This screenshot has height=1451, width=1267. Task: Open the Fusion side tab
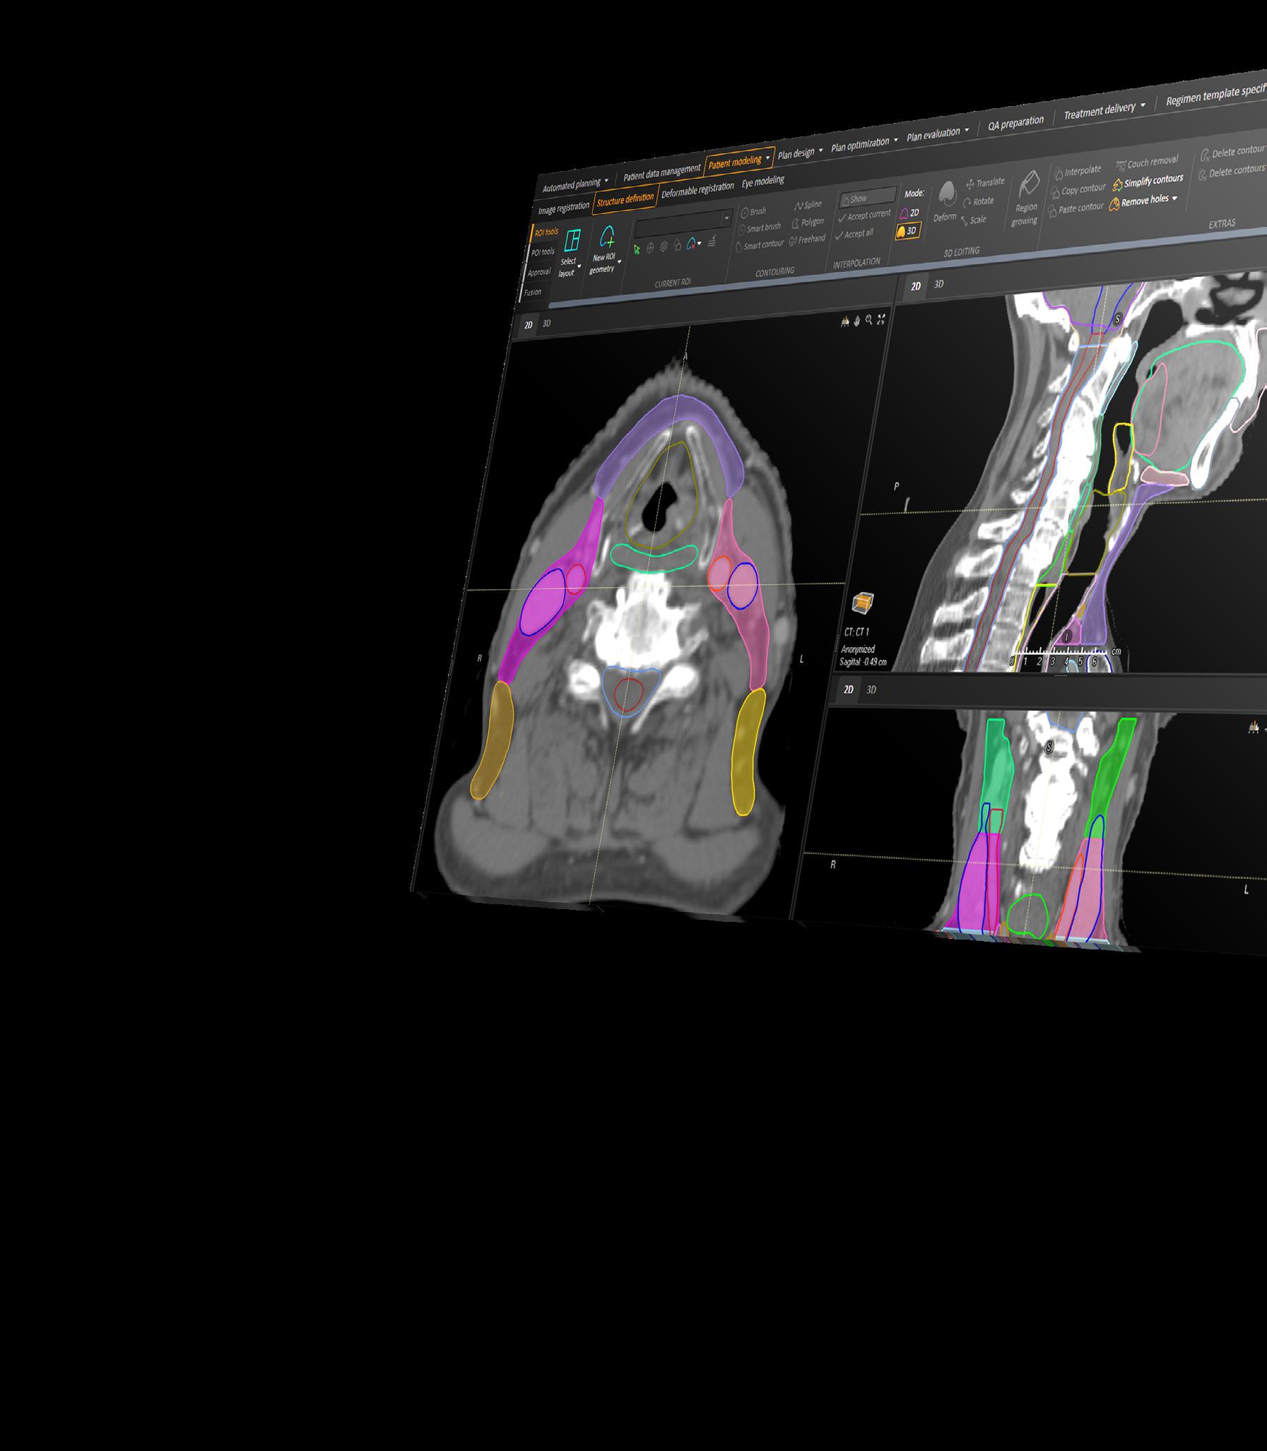532,292
